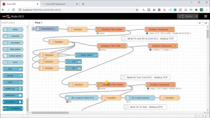Select the slider node in palette
The height and width of the screenshot is (118, 210).
pos(13,29)
